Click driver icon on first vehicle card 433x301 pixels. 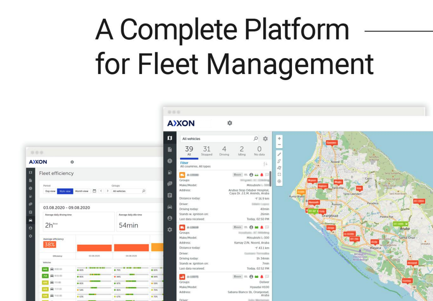[251, 175]
